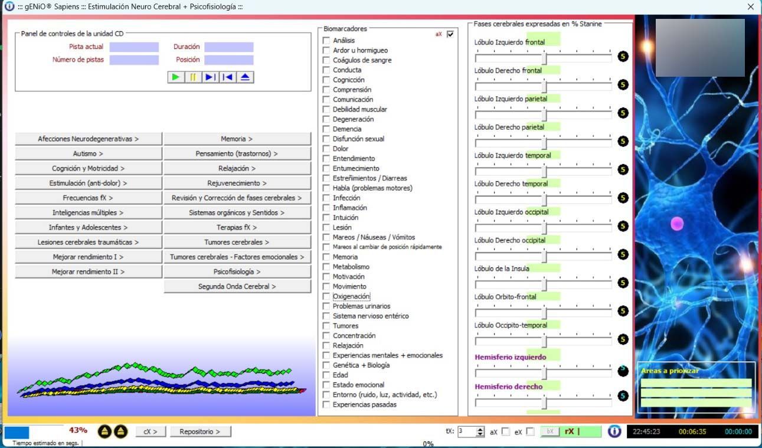762x448 pixels.
Task: Click the cX button in bottom bar
Action: tap(151, 431)
